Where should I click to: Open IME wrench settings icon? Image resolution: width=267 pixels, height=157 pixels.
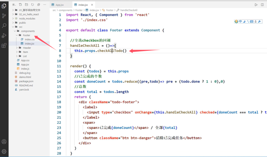click(x=259, y=21)
